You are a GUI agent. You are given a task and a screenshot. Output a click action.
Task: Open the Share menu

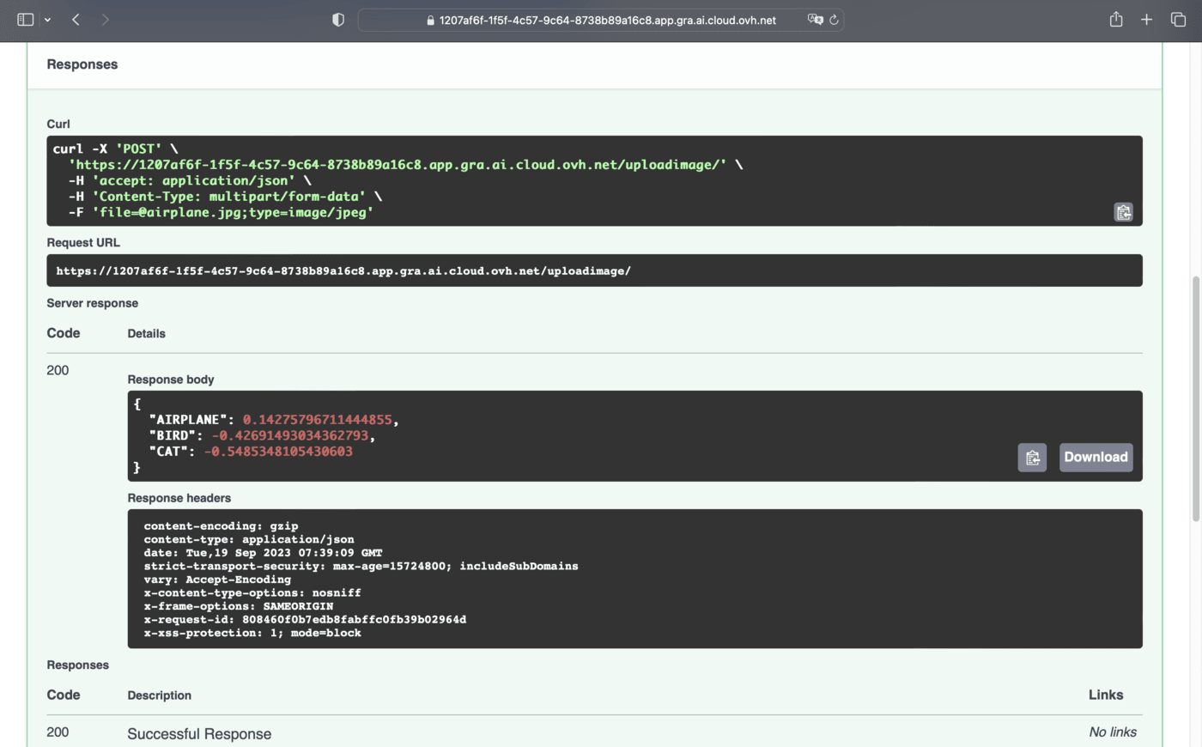pyautogui.click(x=1116, y=20)
